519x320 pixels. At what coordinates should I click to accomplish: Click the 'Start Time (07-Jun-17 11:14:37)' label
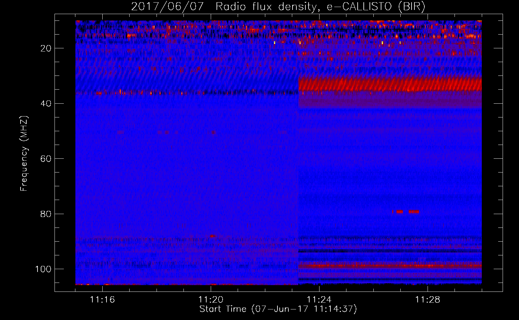coord(278,309)
